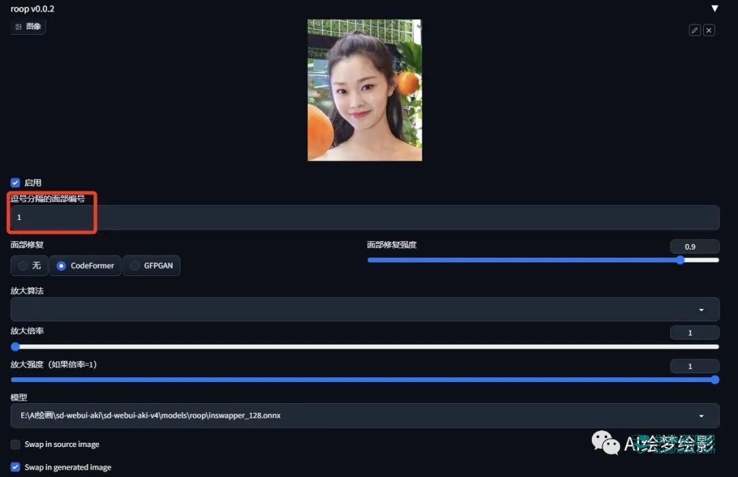Open the 放大算法 upscaler dropdown

pyautogui.click(x=364, y=310)
